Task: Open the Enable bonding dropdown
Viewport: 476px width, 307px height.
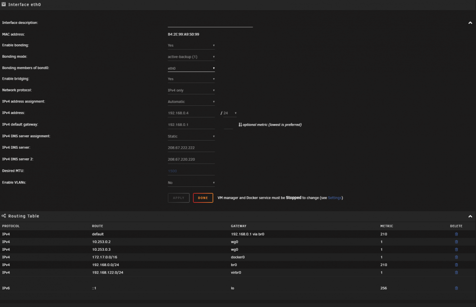Action: [x=191, y=45]
